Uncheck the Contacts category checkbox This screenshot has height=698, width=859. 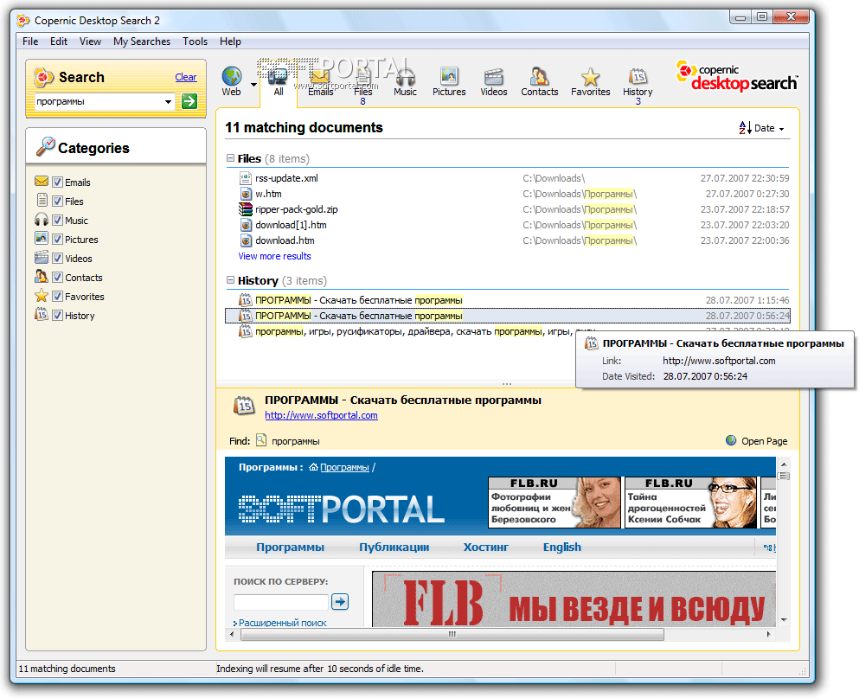[x=57, y=278]
